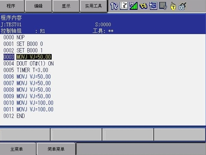Select line 0012 END
The width and height of the screenshot is (206, 155).
(14, 116)
